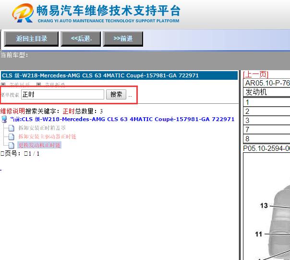The height and width of the screenshot is (260, 290).
Task: Click document icon for 更换发动机正时链
Action: [x=12, y=145]
